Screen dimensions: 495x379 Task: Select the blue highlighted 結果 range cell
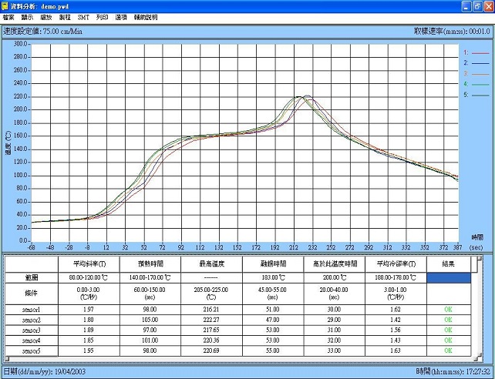448,278
